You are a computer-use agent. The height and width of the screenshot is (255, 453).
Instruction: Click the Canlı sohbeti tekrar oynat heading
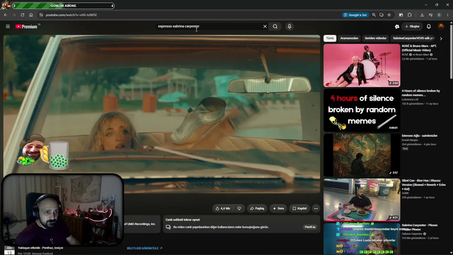click(183, 220)
